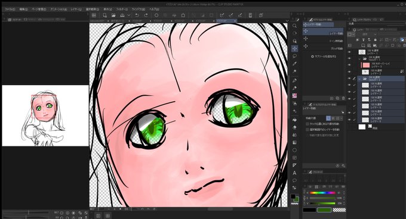The image size is (406, 219).
Task: Select the Move layer tool in toolbox
Action: (294, 48)
